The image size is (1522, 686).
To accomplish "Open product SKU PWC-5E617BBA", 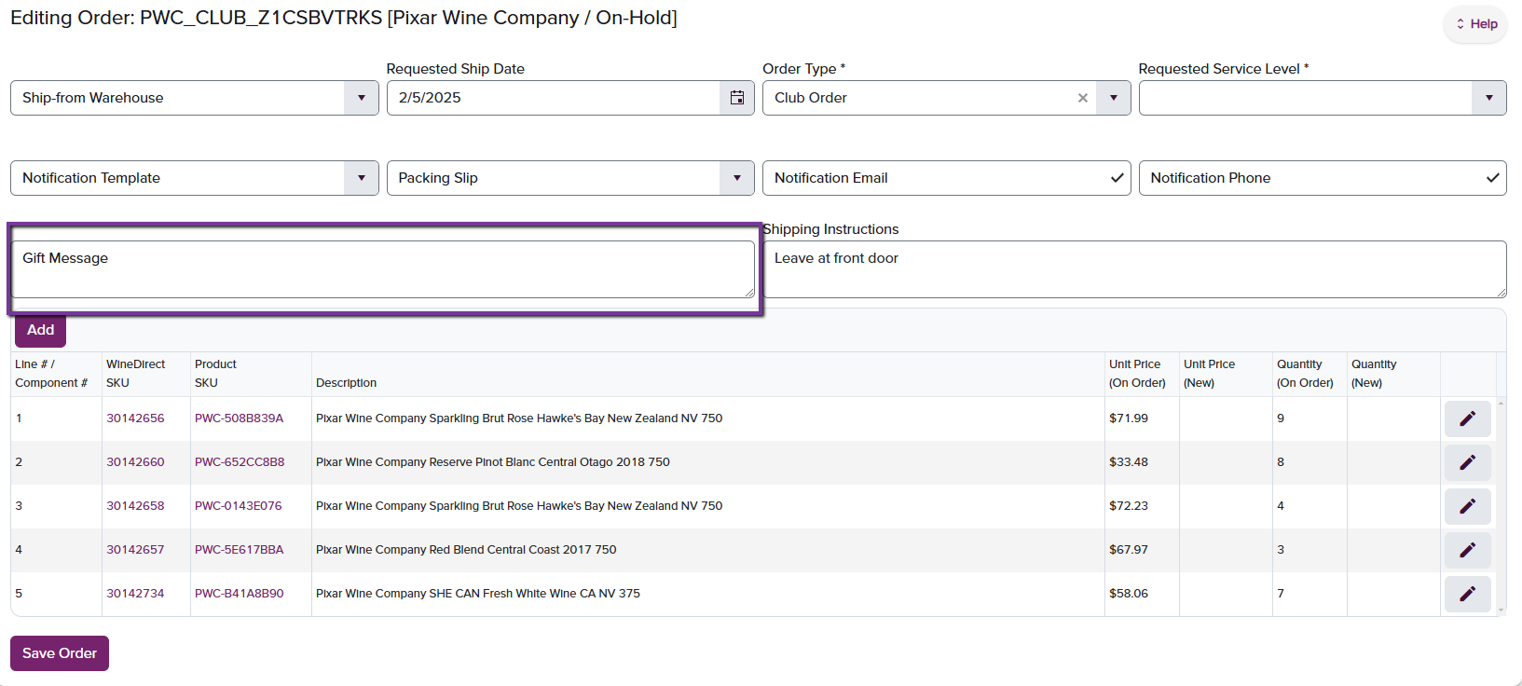I will pyautogui.click(x=239, y=550).
